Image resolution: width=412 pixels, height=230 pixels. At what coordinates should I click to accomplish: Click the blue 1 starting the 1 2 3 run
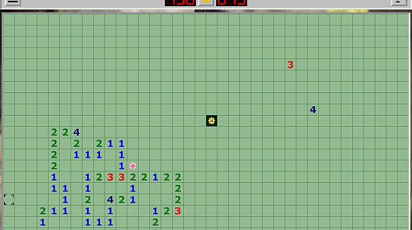156,211
